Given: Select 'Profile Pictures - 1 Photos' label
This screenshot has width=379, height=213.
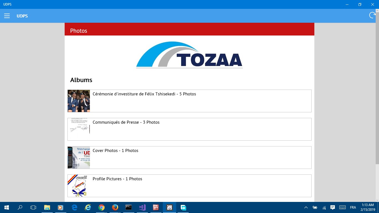Looking at the screenshot, I should coord(117,179).
